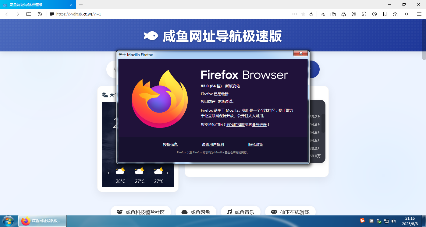Click the 参与进来 link

click(x=259, y=125)
